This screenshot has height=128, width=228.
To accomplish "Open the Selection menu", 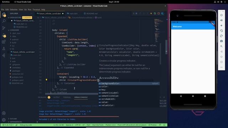I will (x=14, y=10).
